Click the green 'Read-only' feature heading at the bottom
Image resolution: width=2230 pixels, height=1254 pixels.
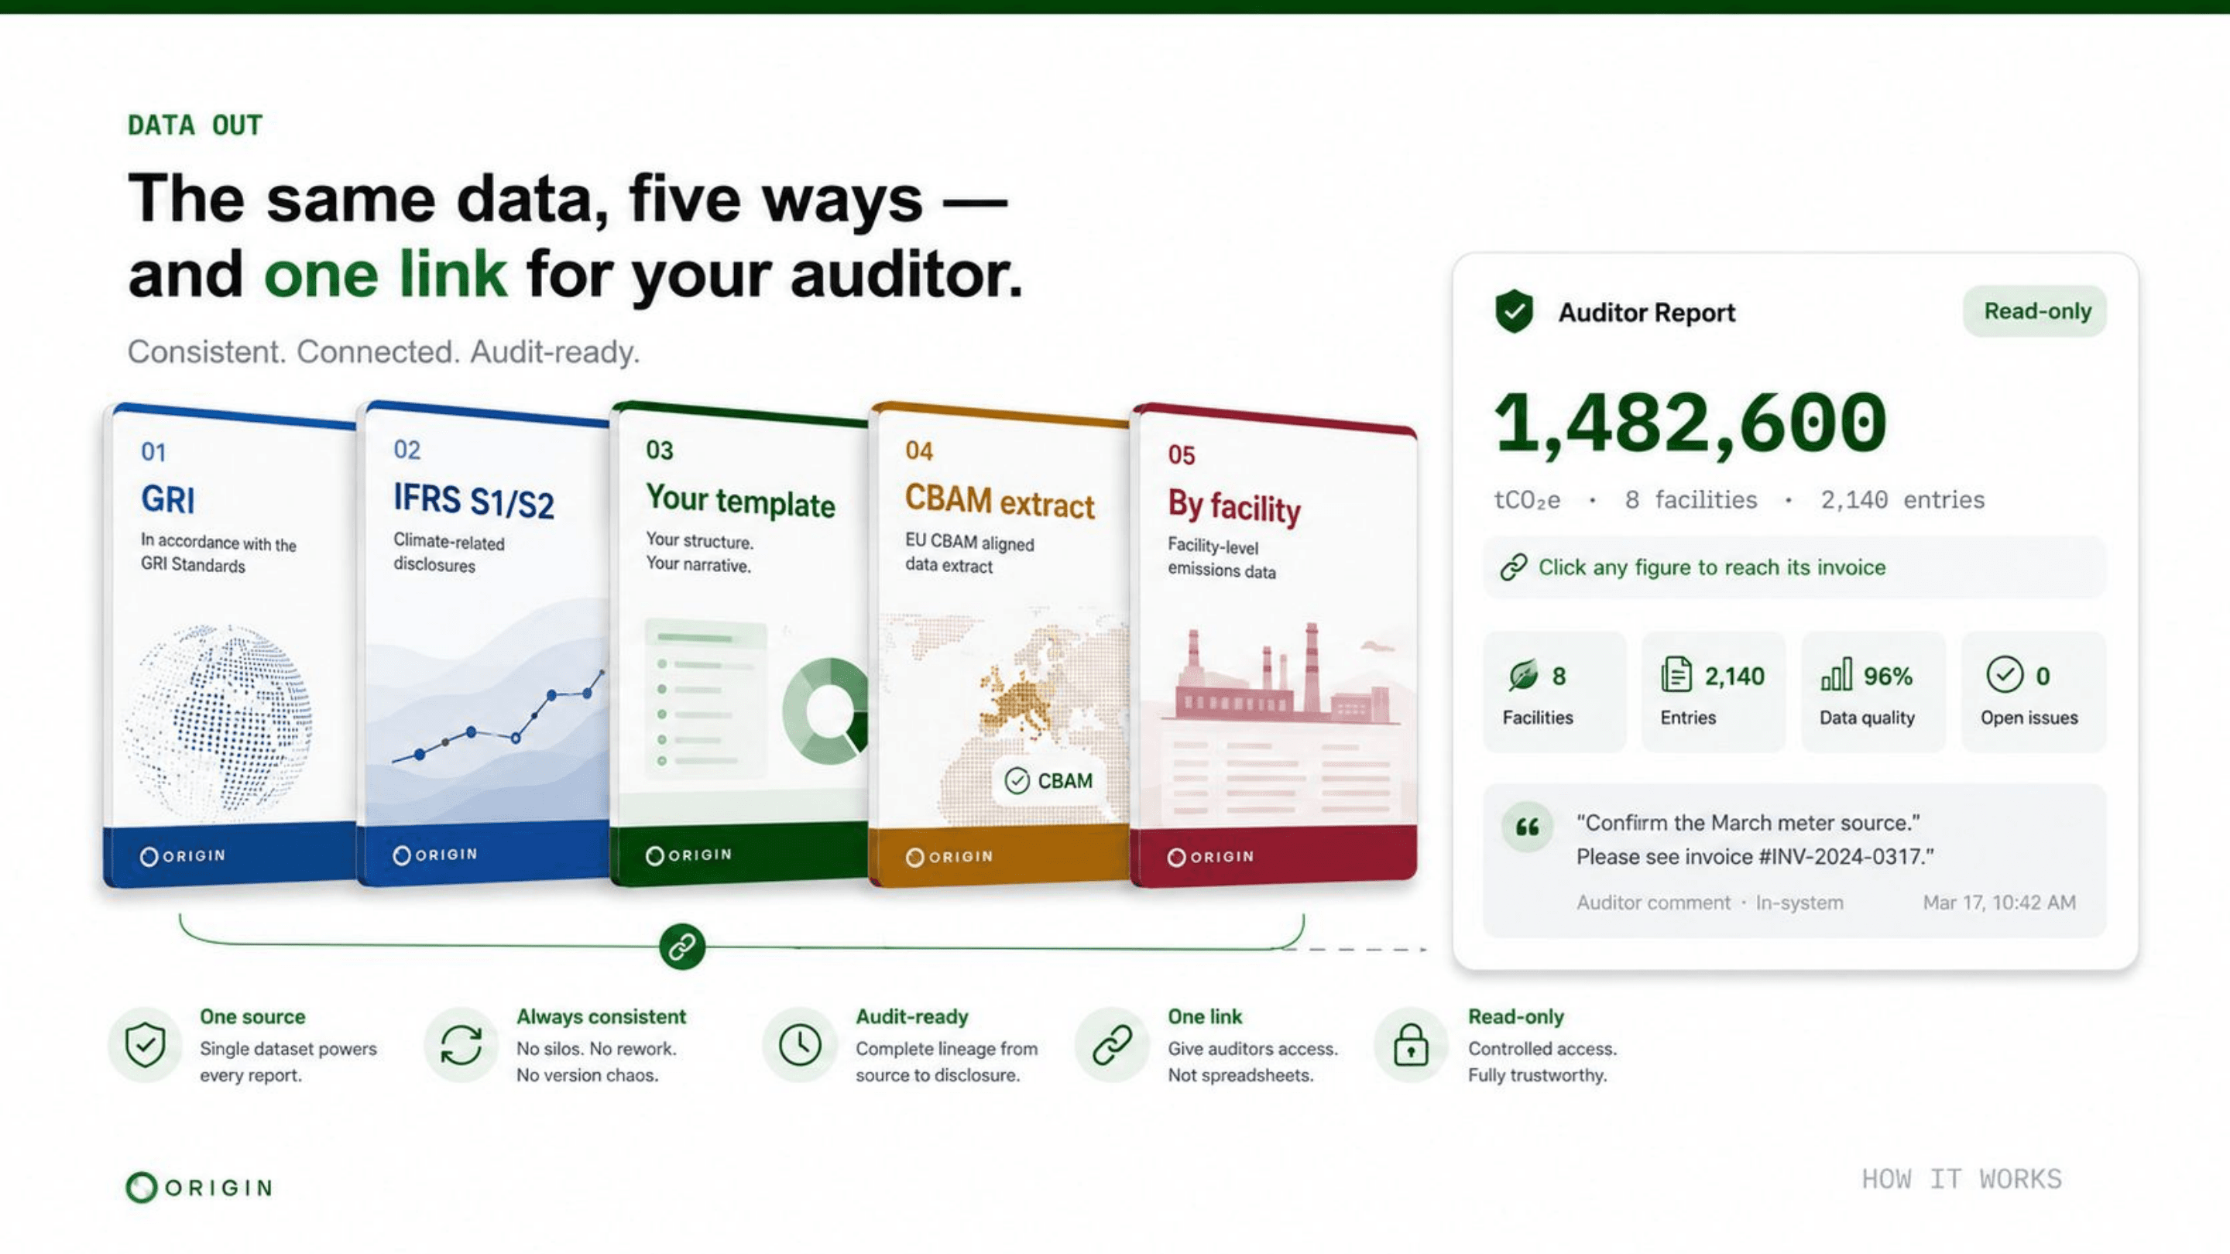tap(1516, 1017)
